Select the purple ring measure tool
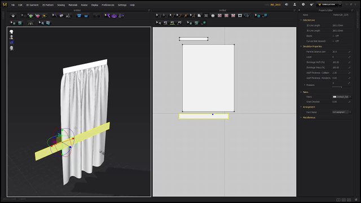 coord(114,16)
